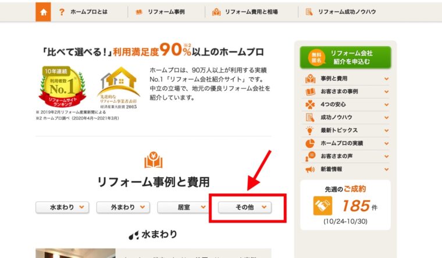Image resolution: width=442 pixels, height=258 pixels.
Task: Click the No.1 ranking medal badge
Action: (x=62, y=87)
